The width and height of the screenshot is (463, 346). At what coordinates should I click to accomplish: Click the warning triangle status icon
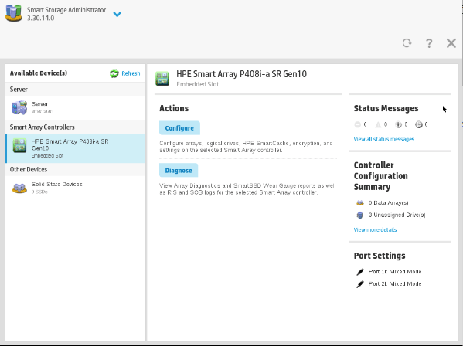(x=378, y=125)
